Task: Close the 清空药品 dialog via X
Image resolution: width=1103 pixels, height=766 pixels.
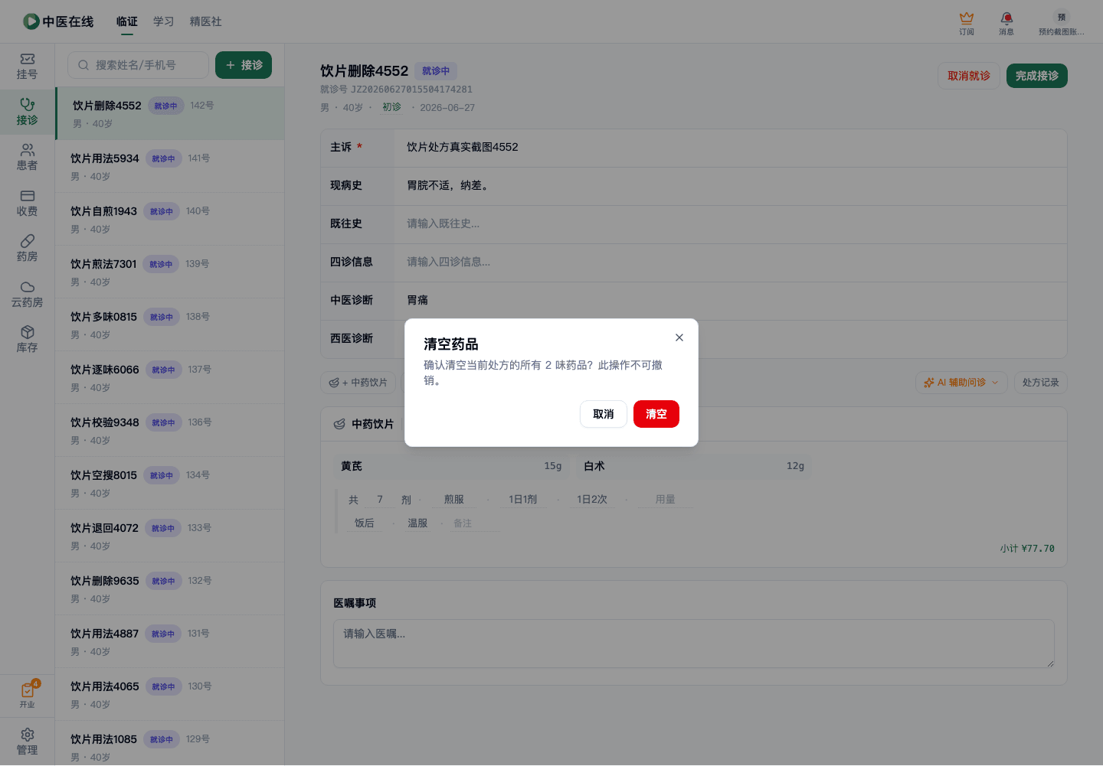Action: tap(679, 337)
